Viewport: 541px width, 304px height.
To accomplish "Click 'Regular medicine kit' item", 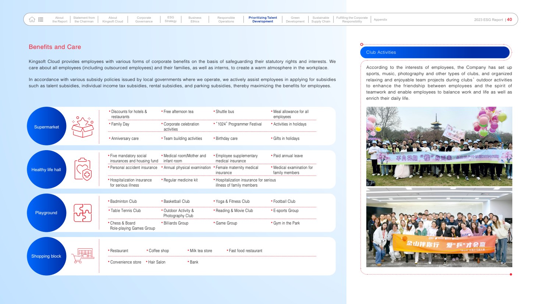I will coord(181,180).
